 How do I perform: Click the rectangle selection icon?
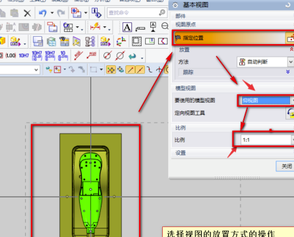coord(94,70)
